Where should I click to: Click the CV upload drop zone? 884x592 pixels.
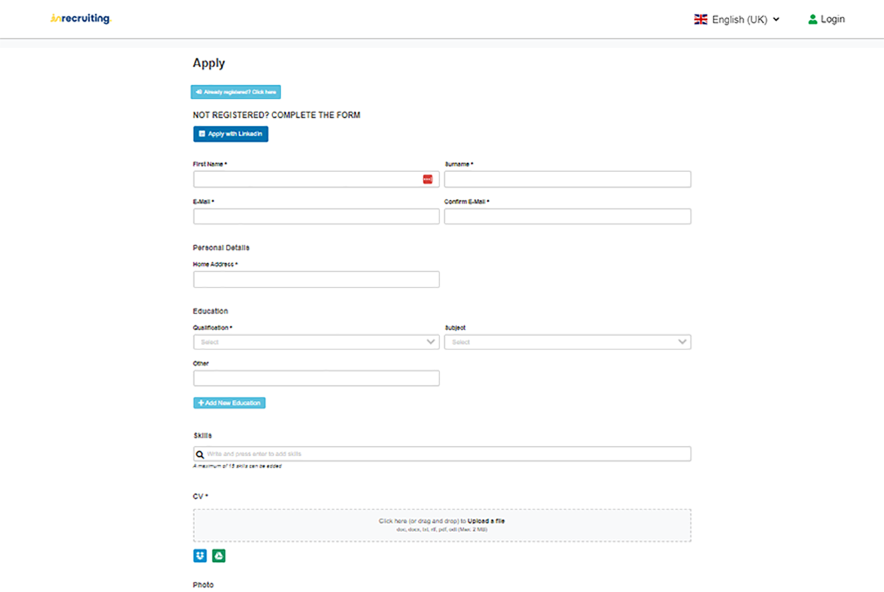coord(442,525)
